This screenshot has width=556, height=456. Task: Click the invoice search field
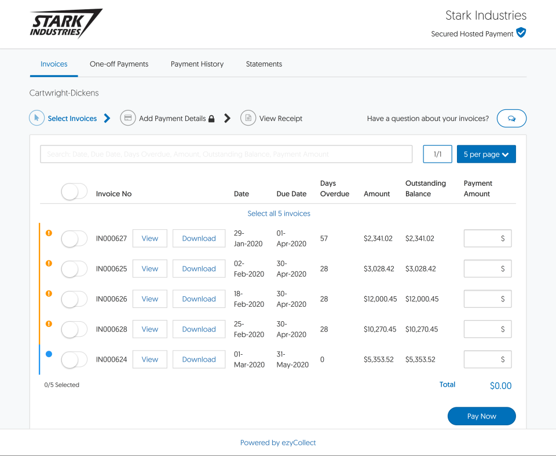point(226,154)
